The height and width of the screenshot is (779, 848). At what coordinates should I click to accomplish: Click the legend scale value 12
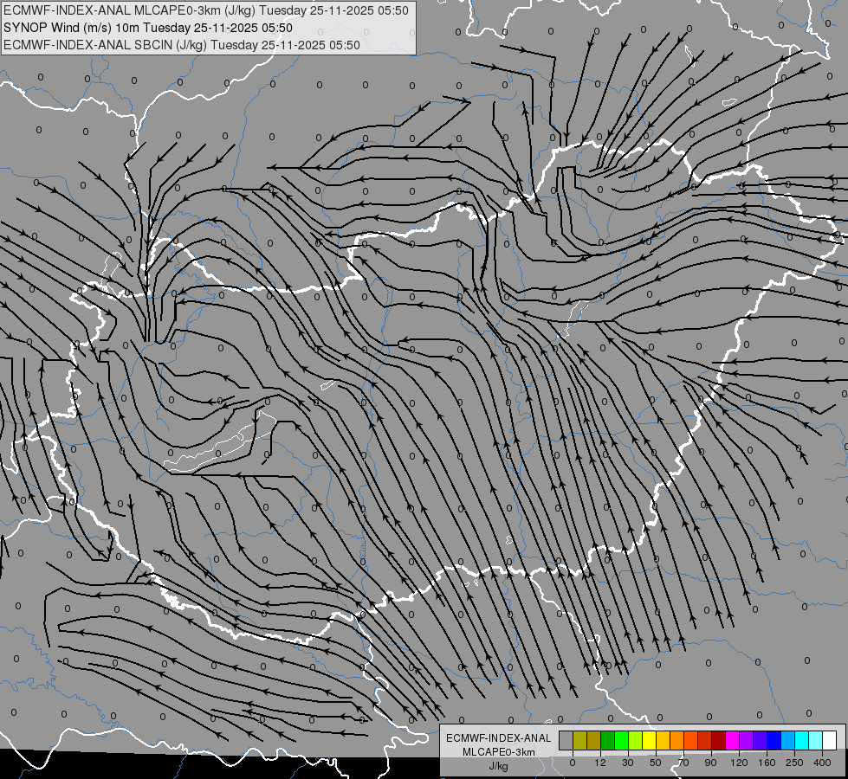[x=600, y=763]
